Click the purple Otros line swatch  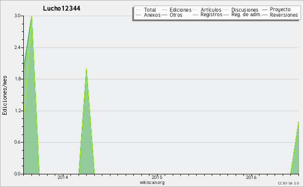coord(164,15)
